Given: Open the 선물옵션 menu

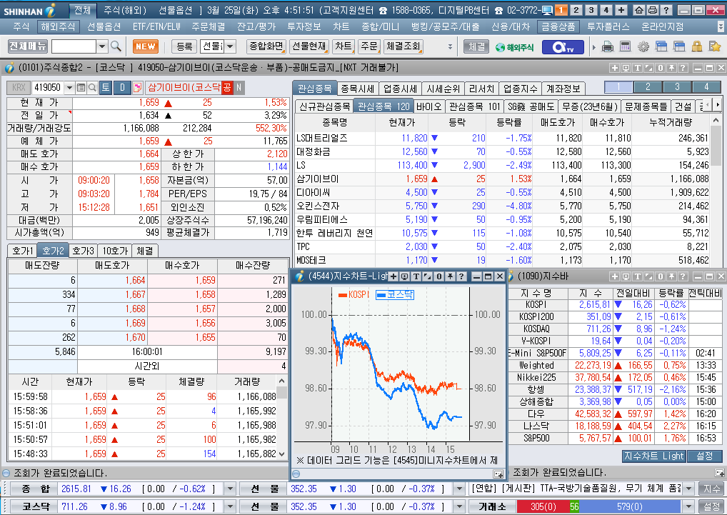Looking at the screenshot, I should (x=104, y=27).
